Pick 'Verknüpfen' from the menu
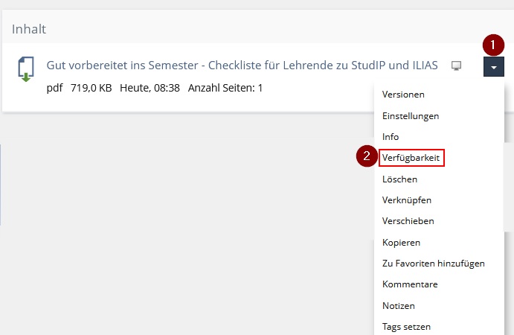 (x=406, y=200)
